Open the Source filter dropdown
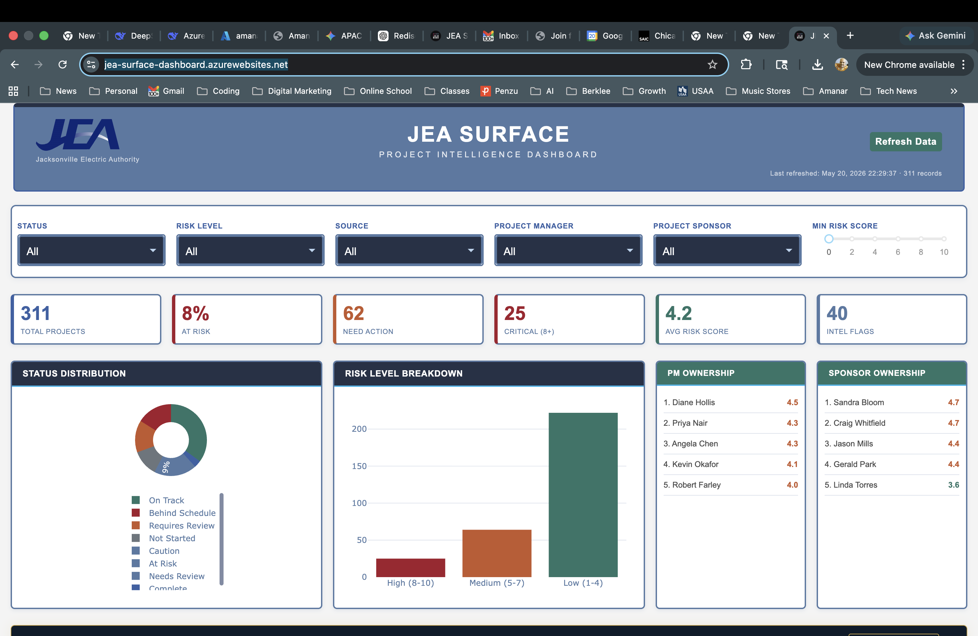Image resolution: width=978 pixels, height=636 pixels. (x=409, y=250)
